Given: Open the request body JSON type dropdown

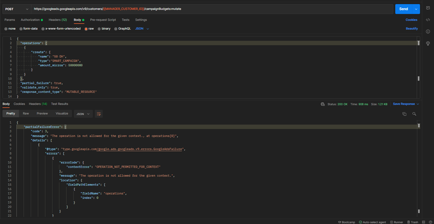Looking at the screenshot, I should (142, 29).
